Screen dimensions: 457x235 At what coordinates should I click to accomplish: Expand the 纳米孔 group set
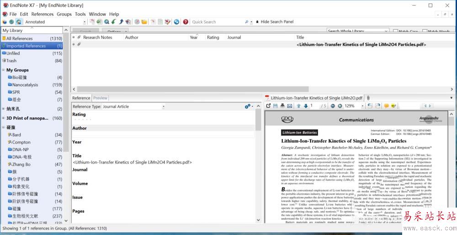pyautogui.click(x=3, y=109)
